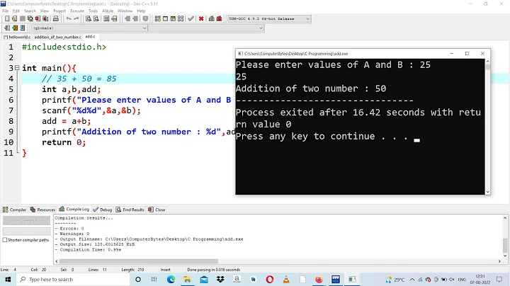Click the Print toolbar icon
This screenshot has height=286, width=510.
coord(56,19)
